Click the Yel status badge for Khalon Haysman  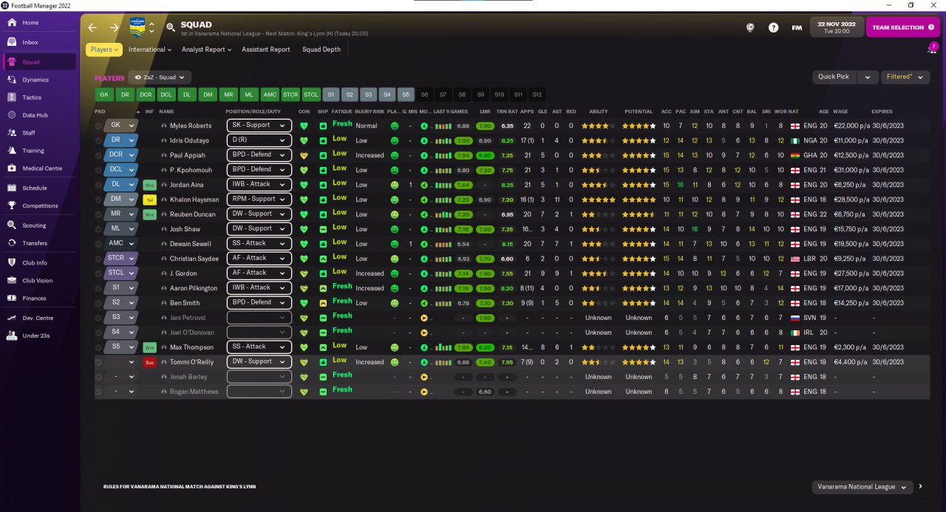pyautogui.click(x=149, y=199)
